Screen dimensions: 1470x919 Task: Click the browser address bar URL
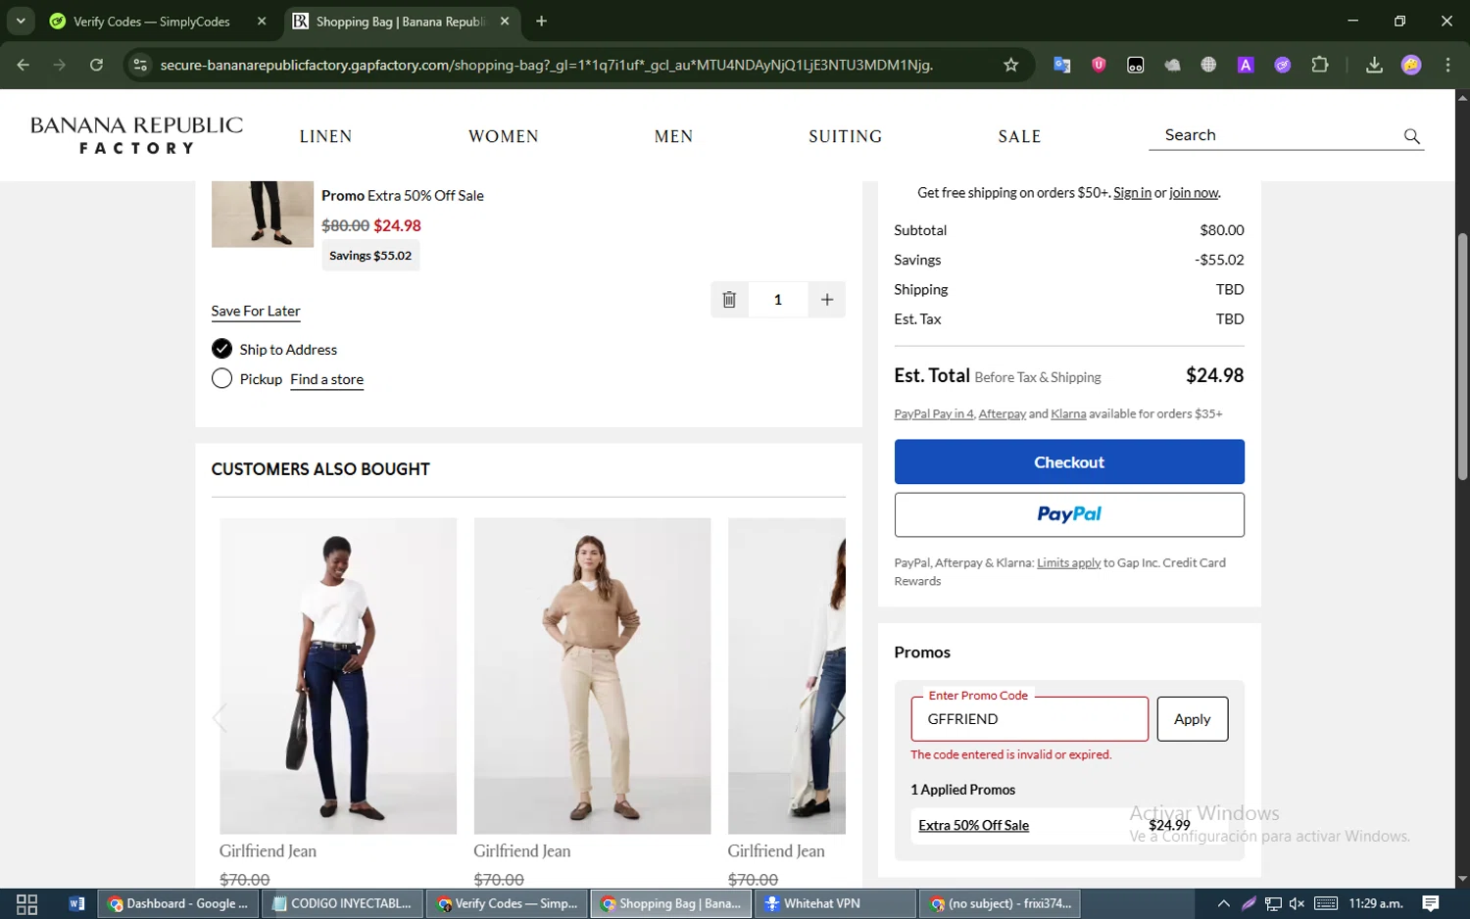[x=546, y=65]
